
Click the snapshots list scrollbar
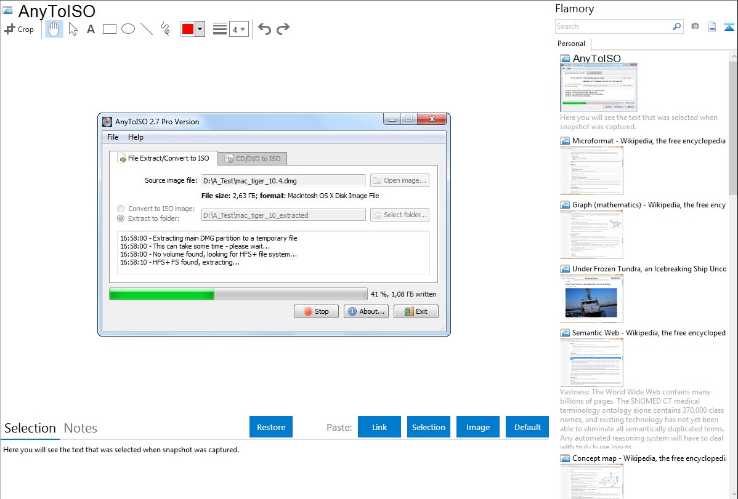point(733,127)
